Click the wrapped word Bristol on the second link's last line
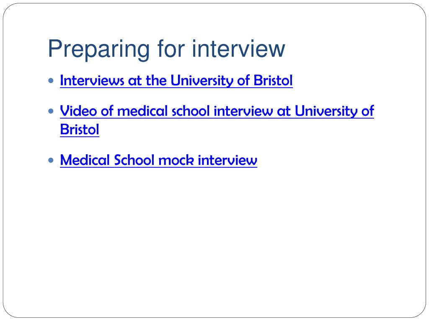 click(79, 130)
